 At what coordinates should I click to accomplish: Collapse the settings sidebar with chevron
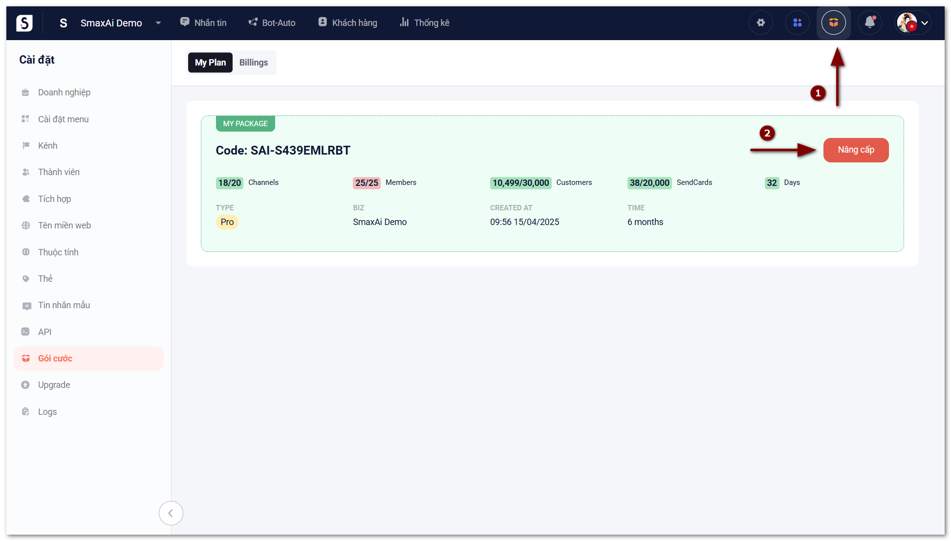[171, 513]
